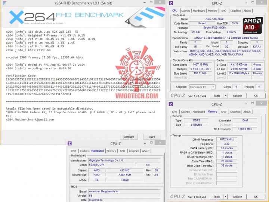Click the BIOS Version field F5
Viewport: 269px width, 202px height.
click(x=124, y=196)
